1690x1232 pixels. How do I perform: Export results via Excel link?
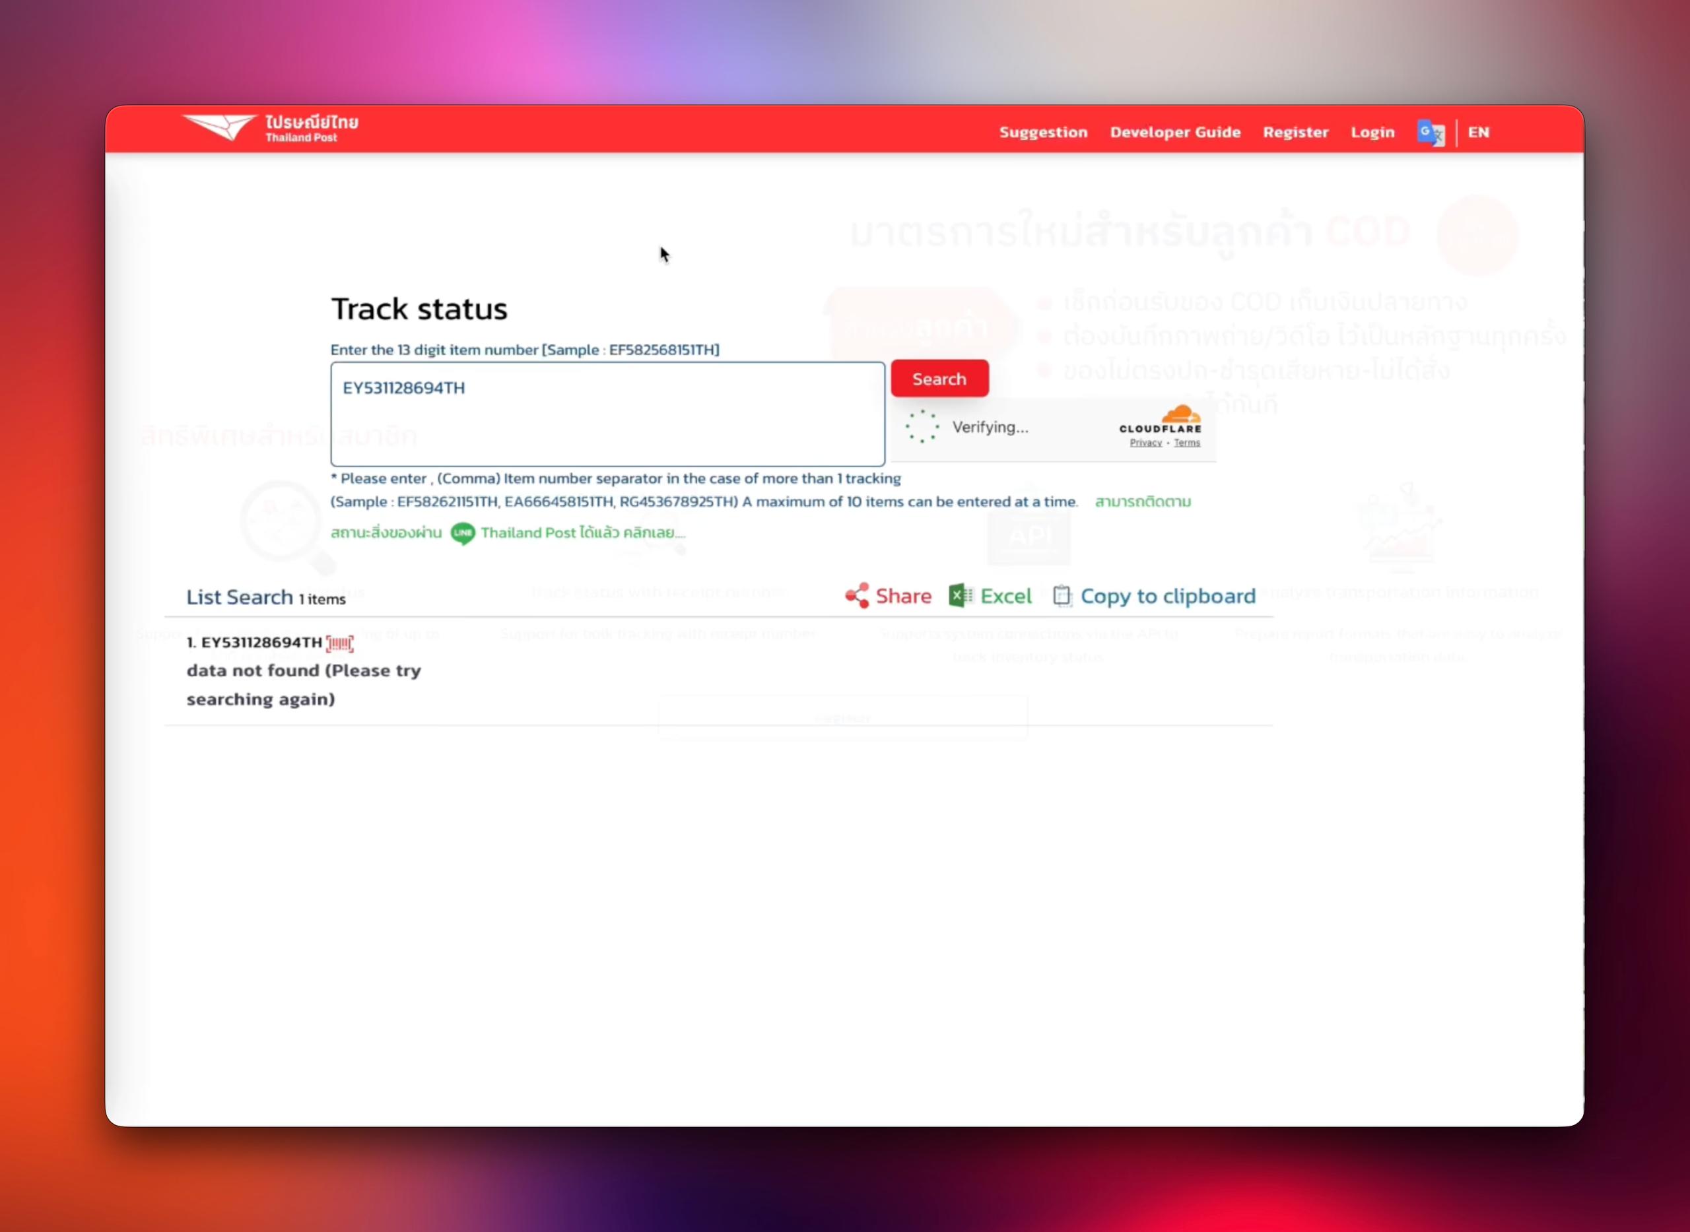[1006, 596]
